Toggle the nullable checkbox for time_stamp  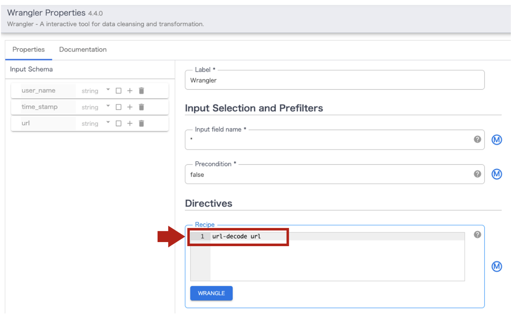[x=119, y=107]
